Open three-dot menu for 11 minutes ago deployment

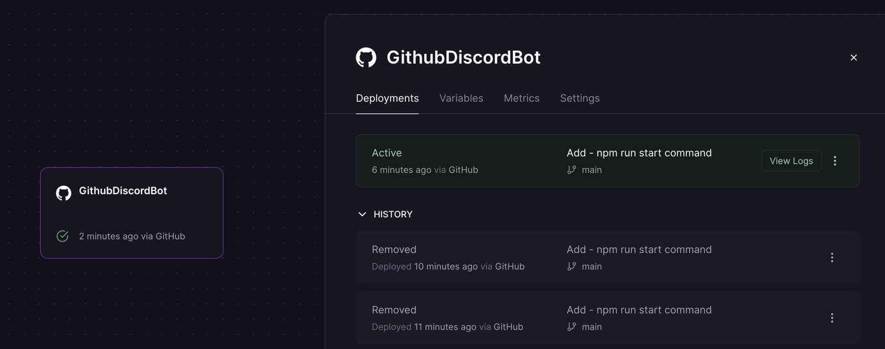click(831, 318)
